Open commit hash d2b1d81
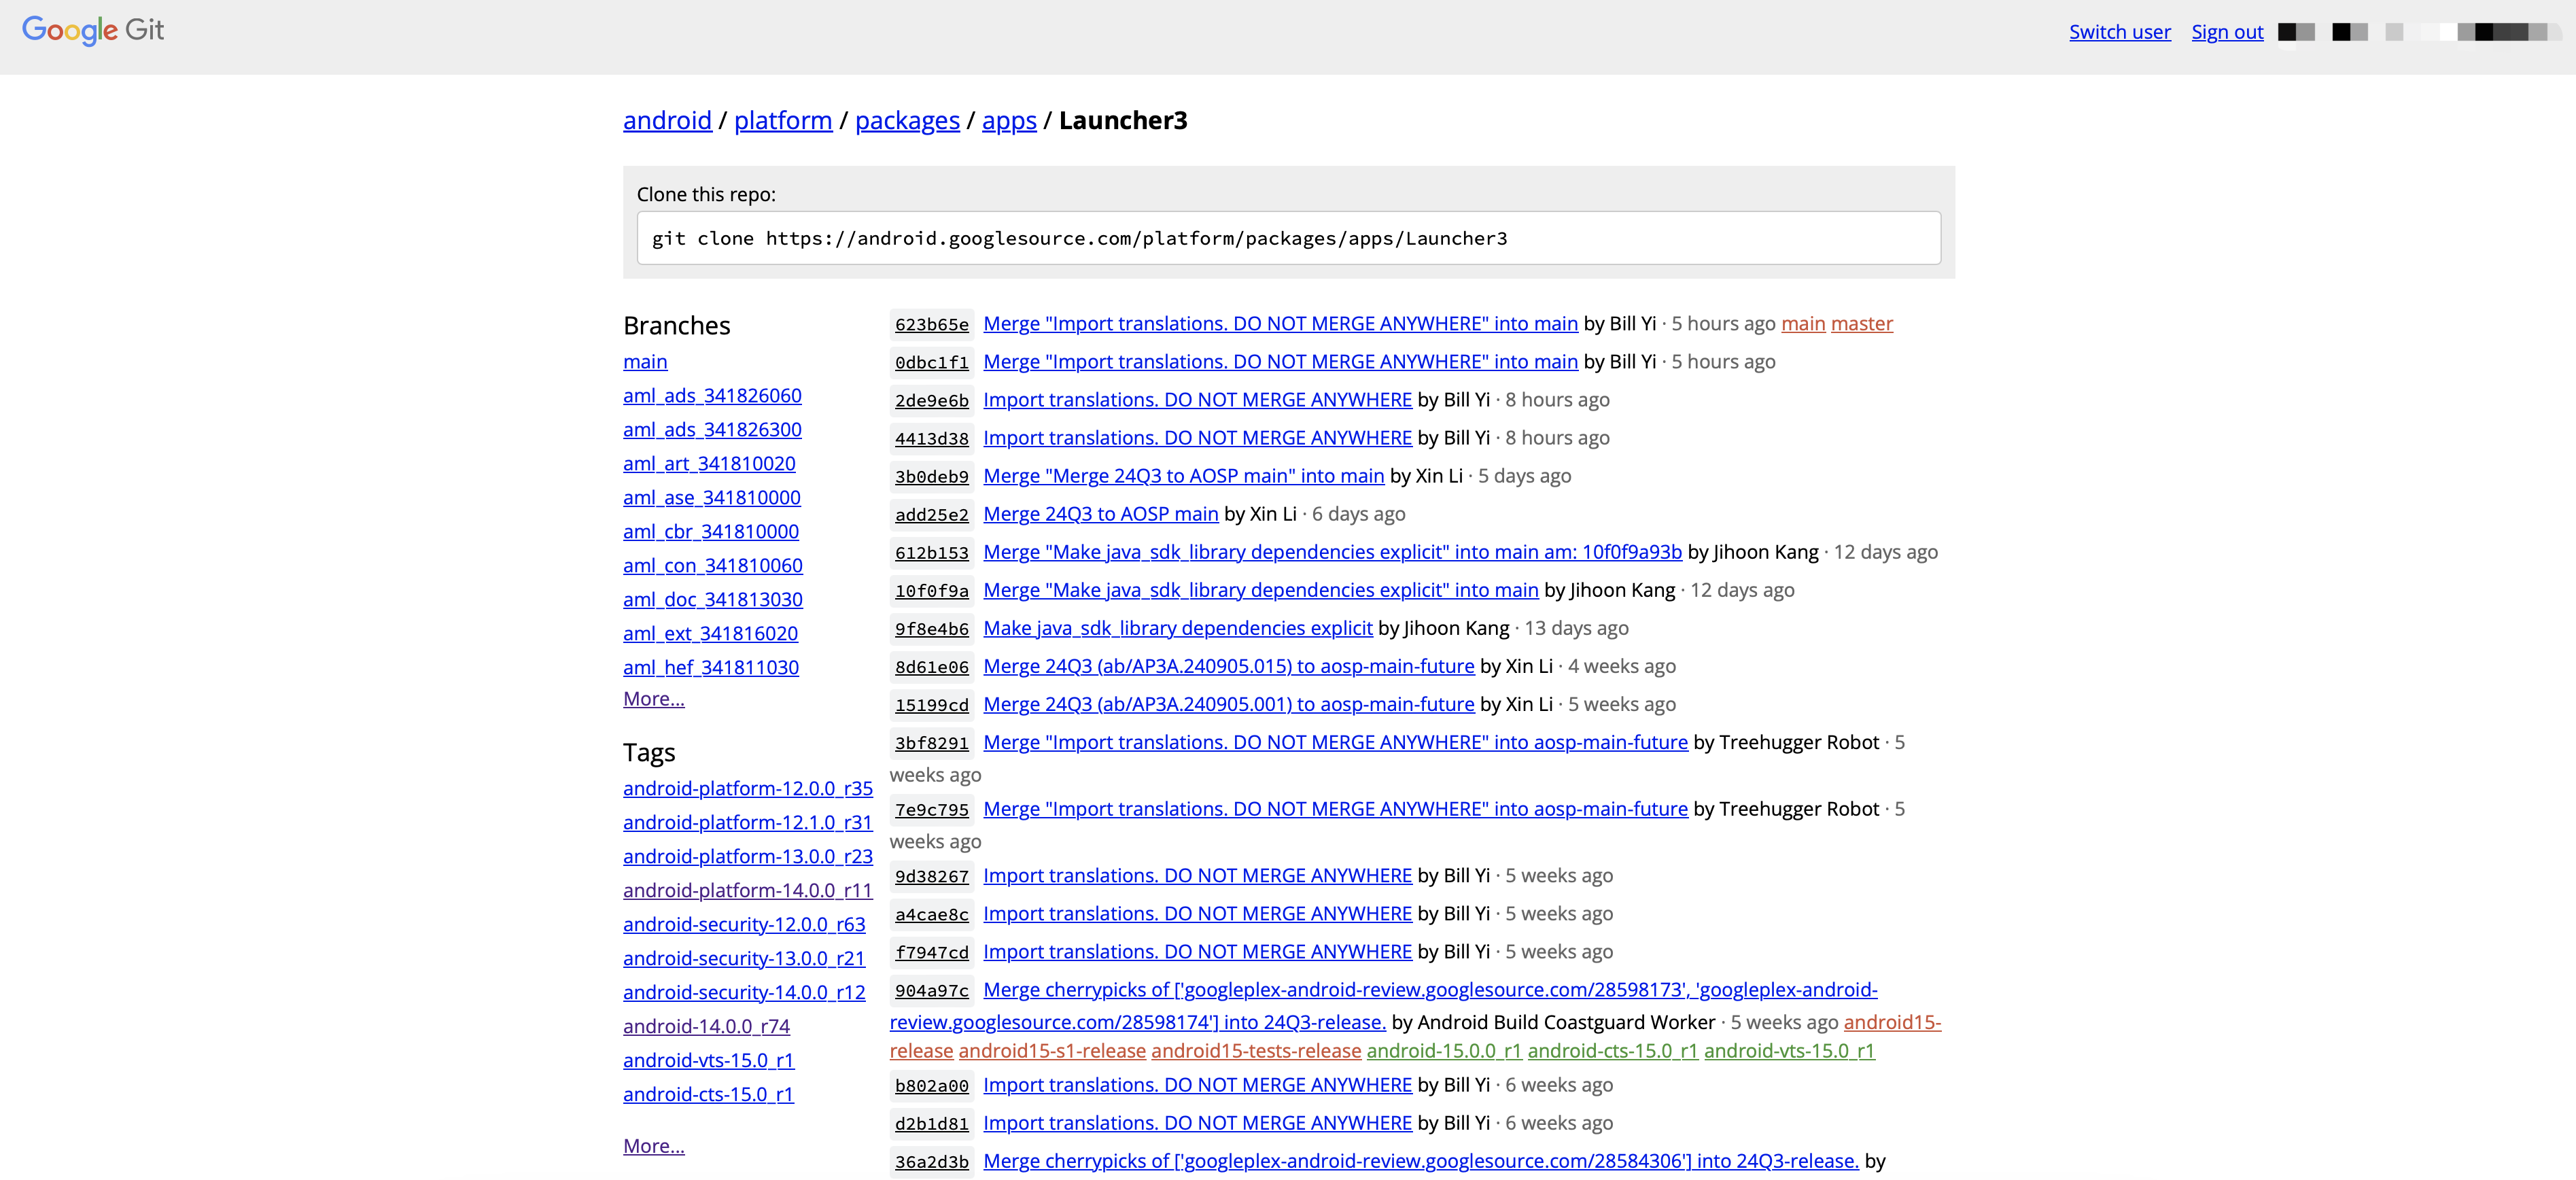The height and width of the screenshot is (1180, 2576). pos(932,1123)
